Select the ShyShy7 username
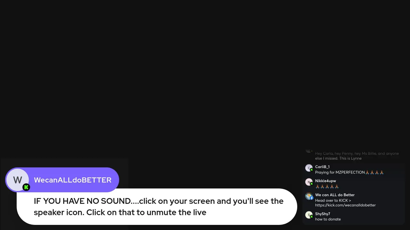 click(x=323, y=214)
